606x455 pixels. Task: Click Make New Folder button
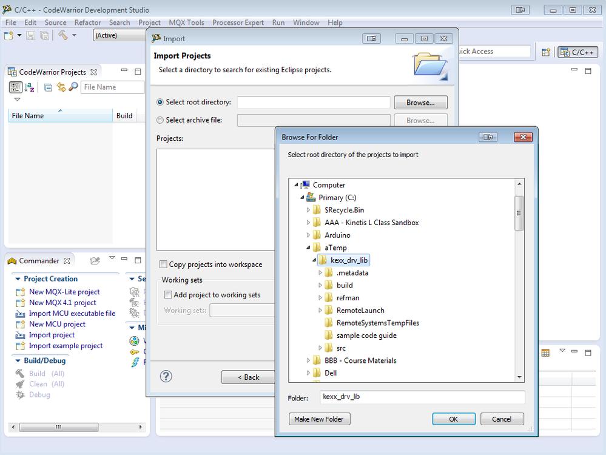coord(319,419)
